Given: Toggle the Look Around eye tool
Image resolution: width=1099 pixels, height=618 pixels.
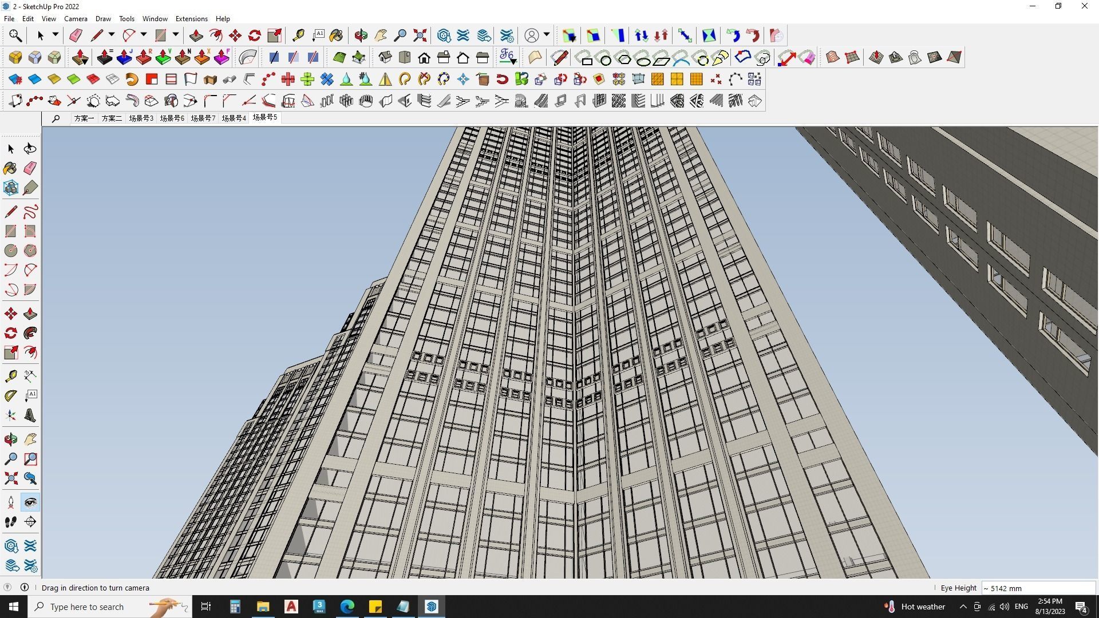Looking at the screenshot, I should coord(30,502).
